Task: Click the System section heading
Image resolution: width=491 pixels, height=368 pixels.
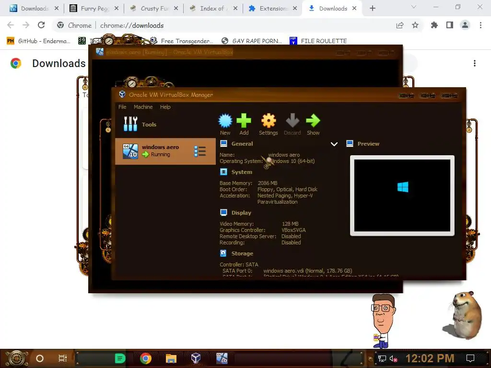Action: pyautogui.click(x=242, y=172)
